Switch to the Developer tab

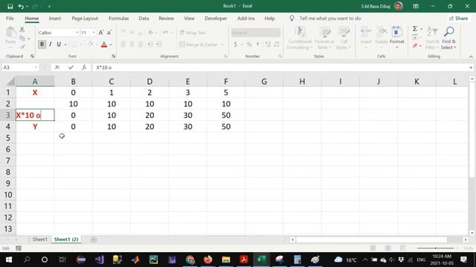pyautogui.click(x=216, y=19)
